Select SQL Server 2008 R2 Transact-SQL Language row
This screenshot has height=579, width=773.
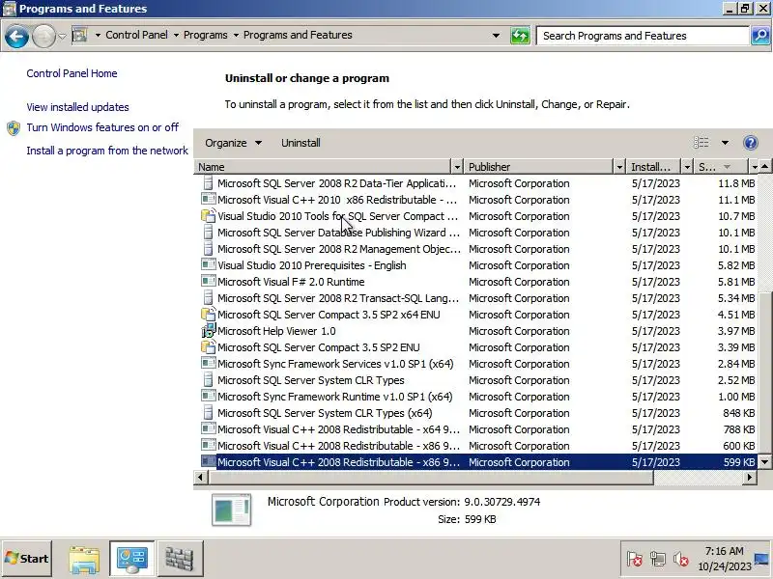click(x=476, y=298)
